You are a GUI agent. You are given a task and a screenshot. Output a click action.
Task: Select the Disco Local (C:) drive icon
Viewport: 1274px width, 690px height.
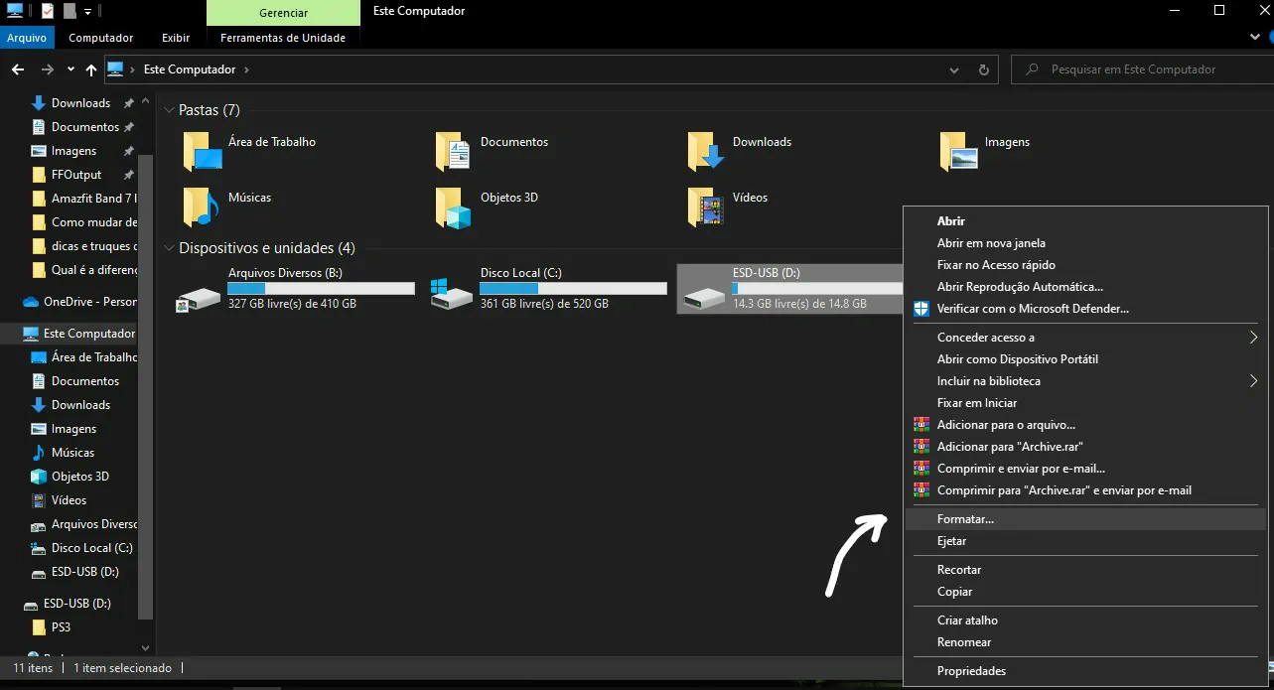click(x=451, y=294)
